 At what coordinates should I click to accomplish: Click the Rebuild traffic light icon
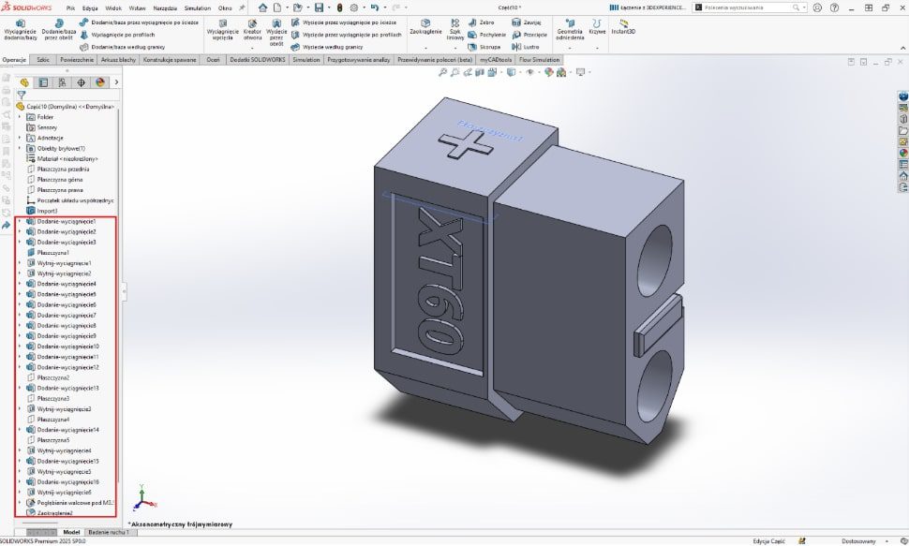[340, 7]
